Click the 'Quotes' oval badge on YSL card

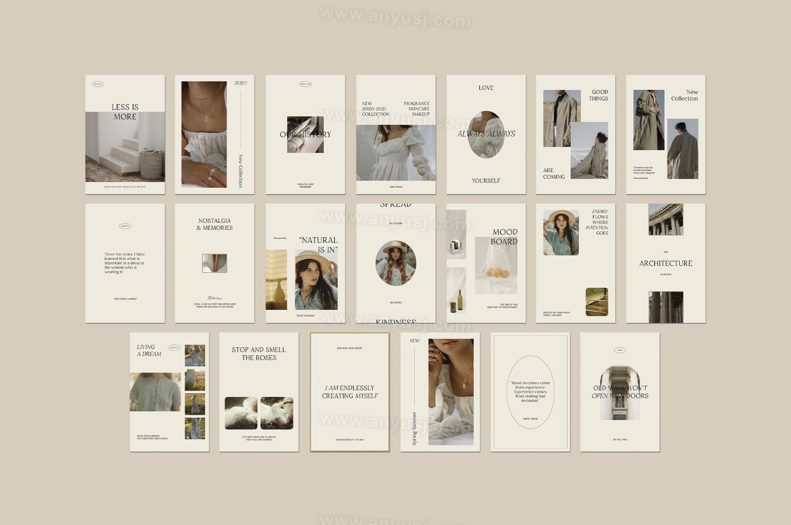[x=125, y=226]
